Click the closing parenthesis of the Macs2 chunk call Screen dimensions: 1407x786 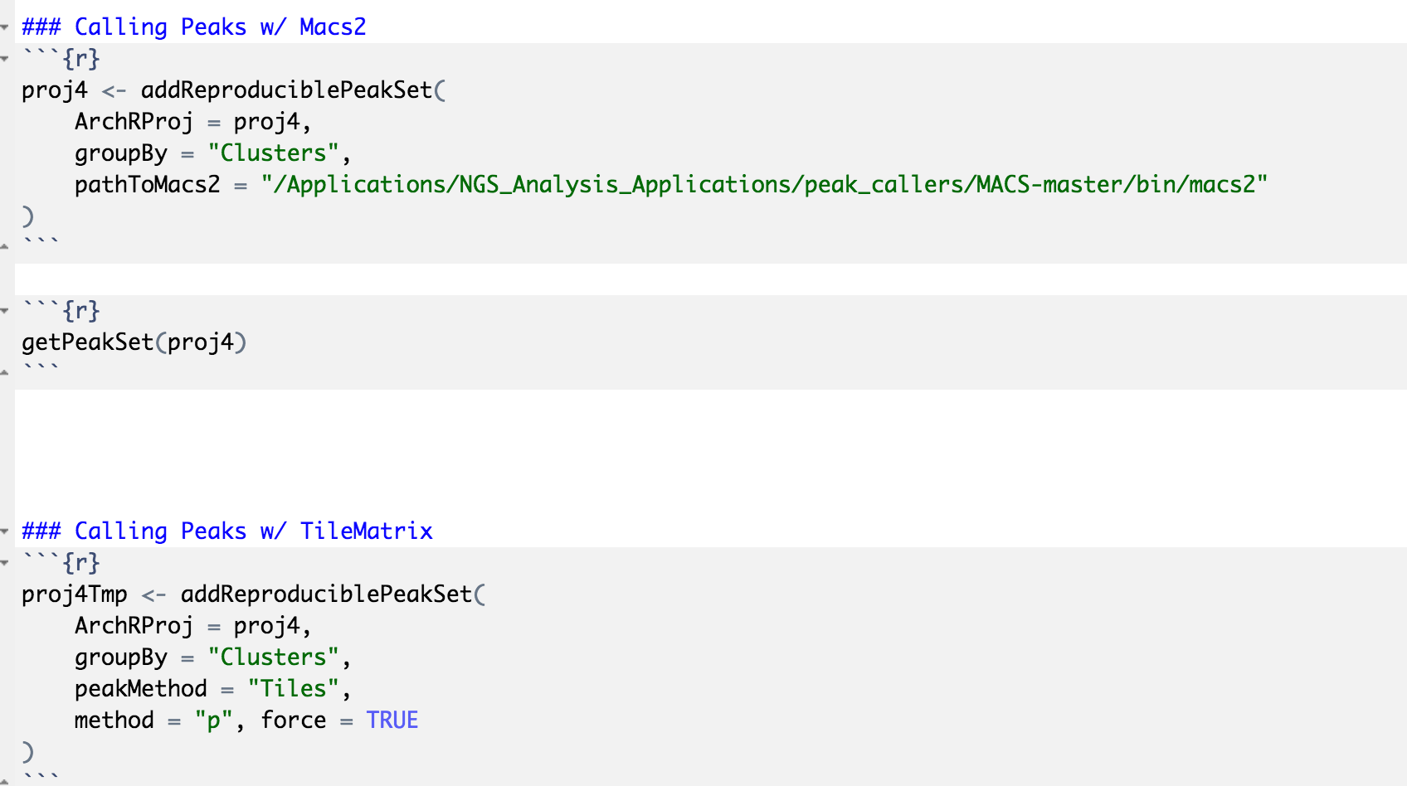28,216
